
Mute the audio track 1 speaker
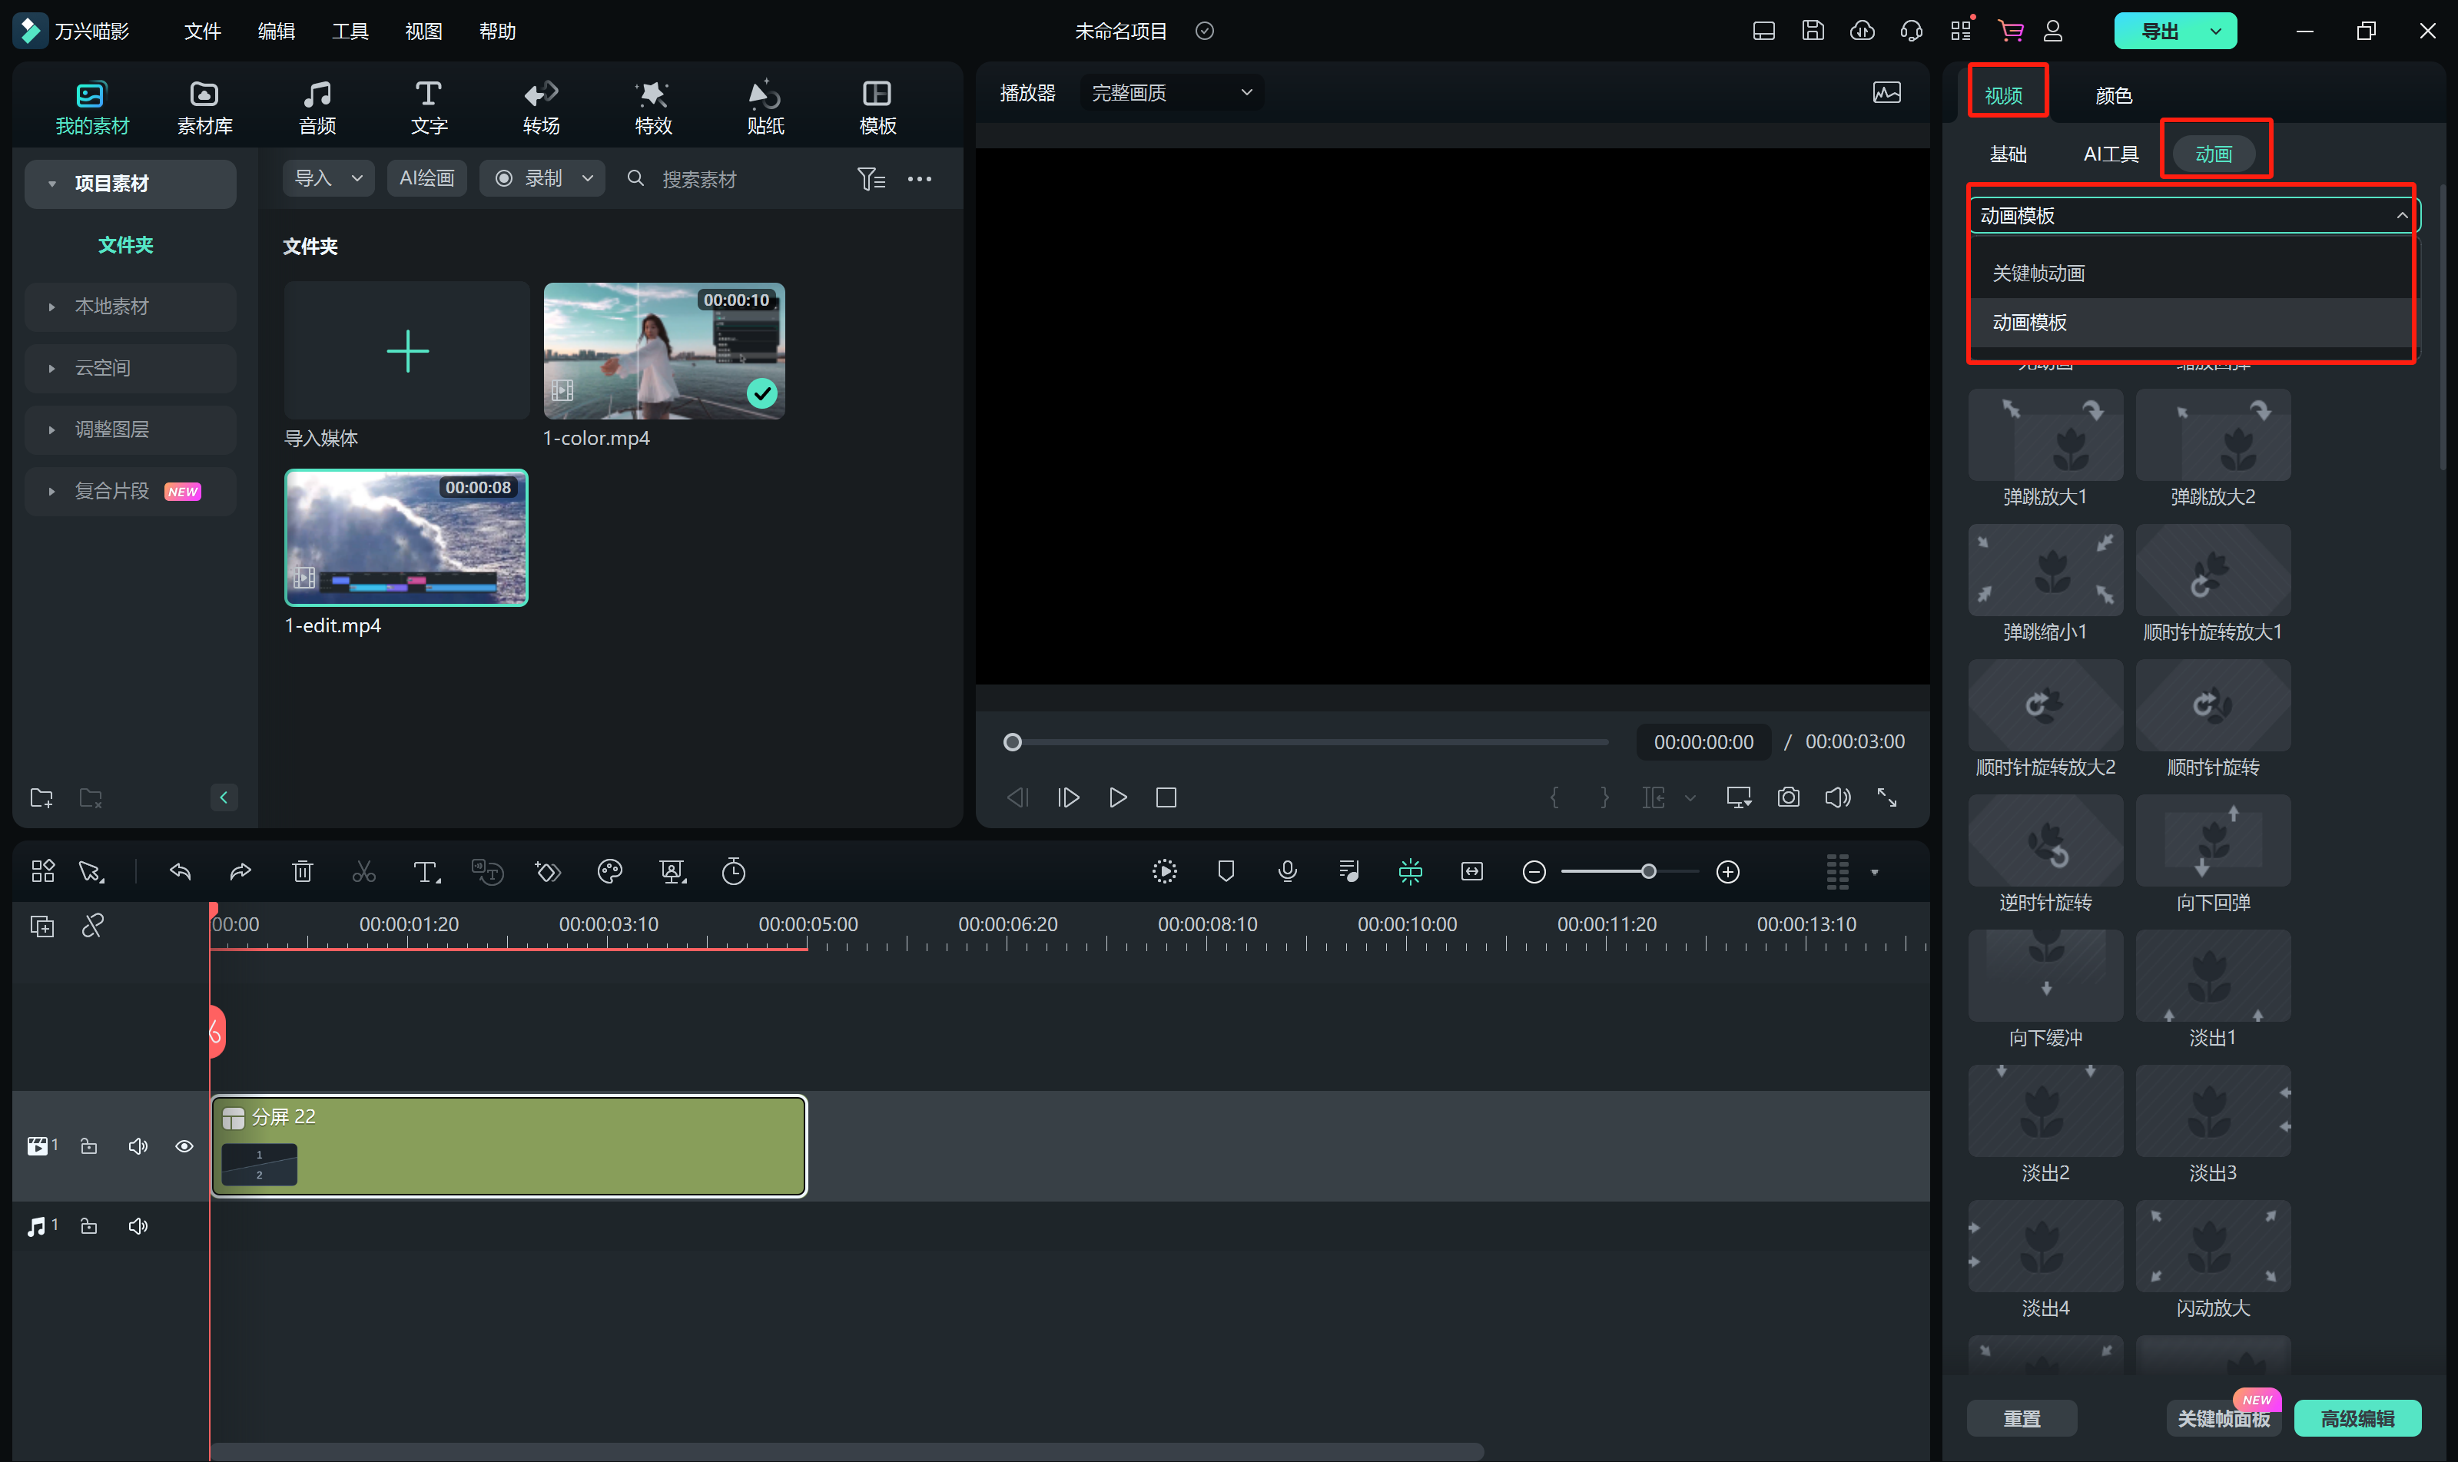138,1225
